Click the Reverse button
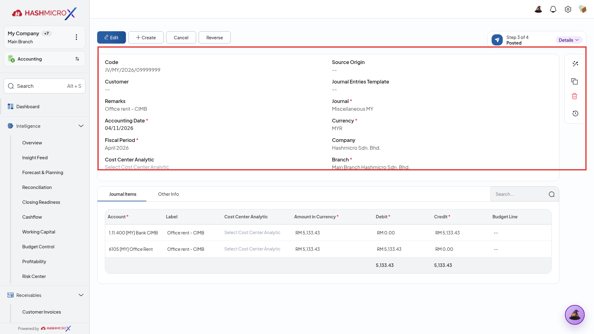 pyautogui.click(x=215, y=37)
